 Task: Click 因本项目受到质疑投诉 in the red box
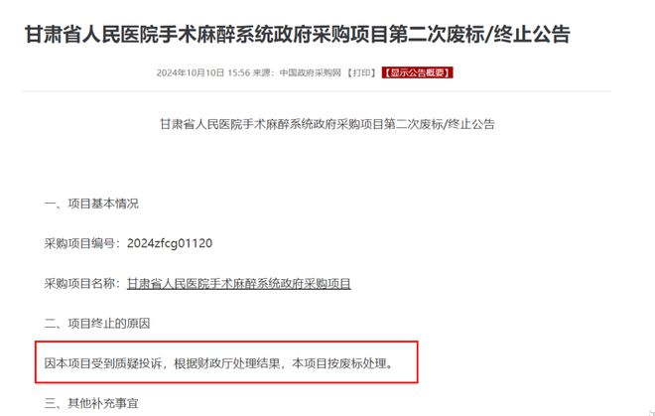[103, 363]
